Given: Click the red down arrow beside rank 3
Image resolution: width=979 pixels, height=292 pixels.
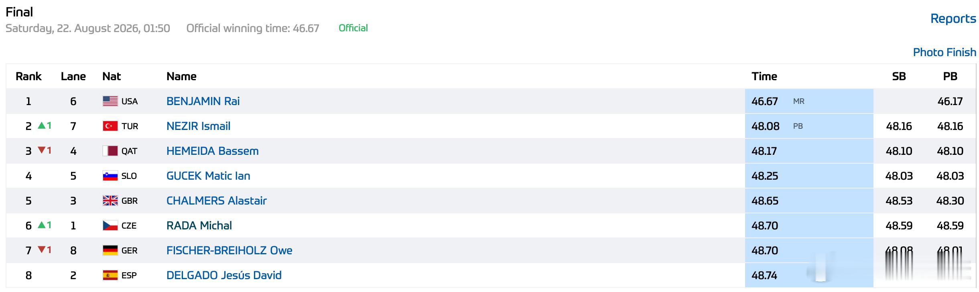Looking at the screenshot, I should click(x=41, y=150).
